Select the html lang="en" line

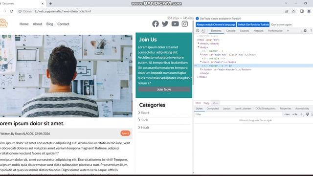pos(208,40)
